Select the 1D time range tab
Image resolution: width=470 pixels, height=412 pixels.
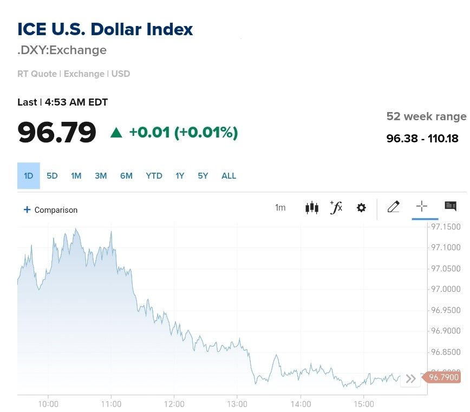[x=29, y=175]
